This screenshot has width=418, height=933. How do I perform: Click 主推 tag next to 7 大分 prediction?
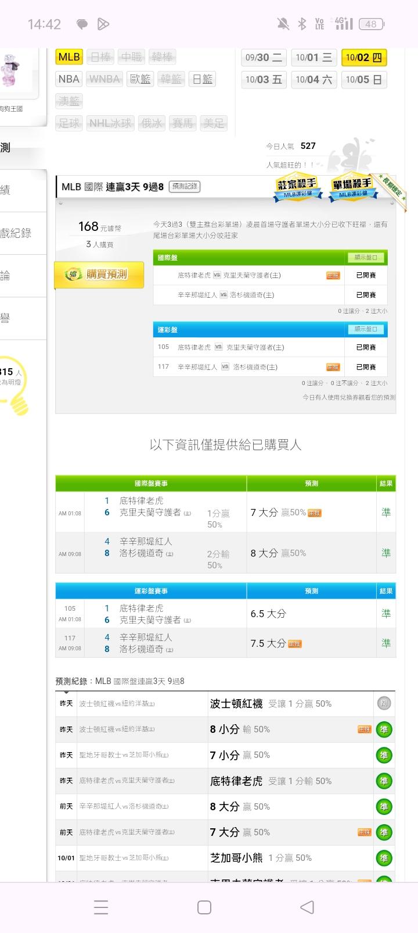(x=315, y=513)
